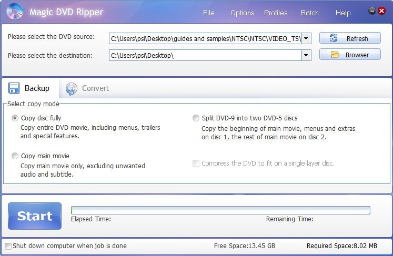Click the Magic DVD Ripper disc logo
The height and width of the screenshot is (256, 393).
click(15, 12)
